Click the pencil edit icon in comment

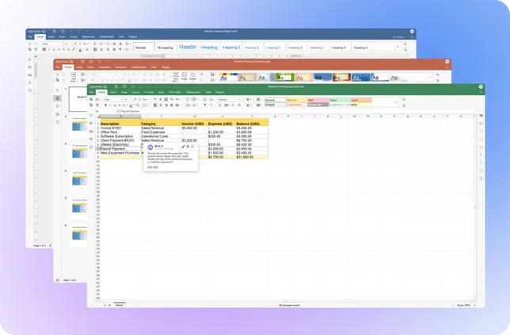[x=183, y=147]
